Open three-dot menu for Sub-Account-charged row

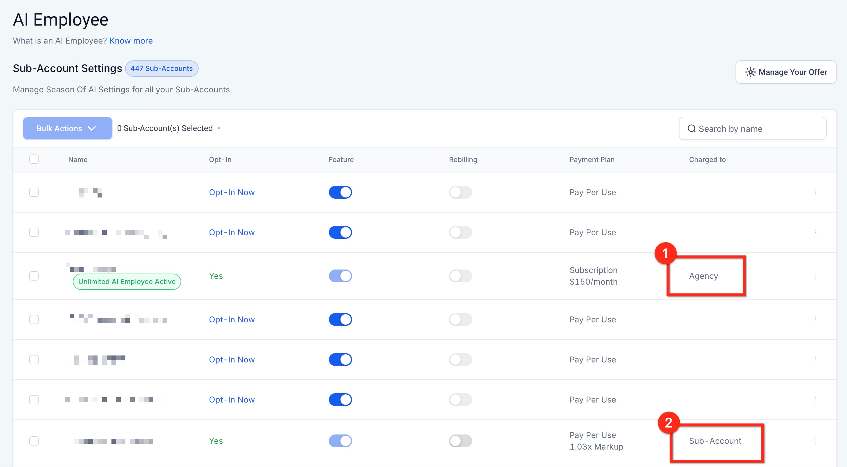click(815, 441)
